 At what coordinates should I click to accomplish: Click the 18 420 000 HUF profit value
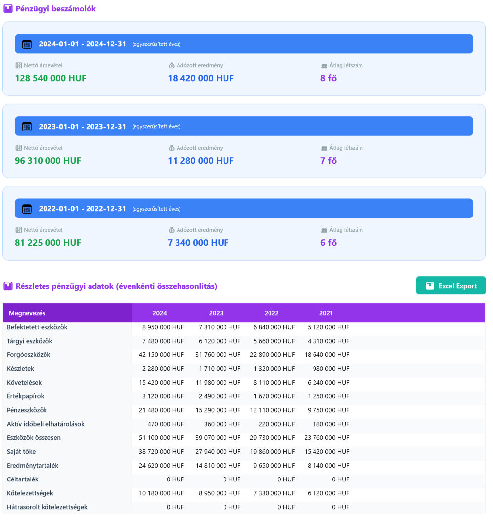[201, 78]
